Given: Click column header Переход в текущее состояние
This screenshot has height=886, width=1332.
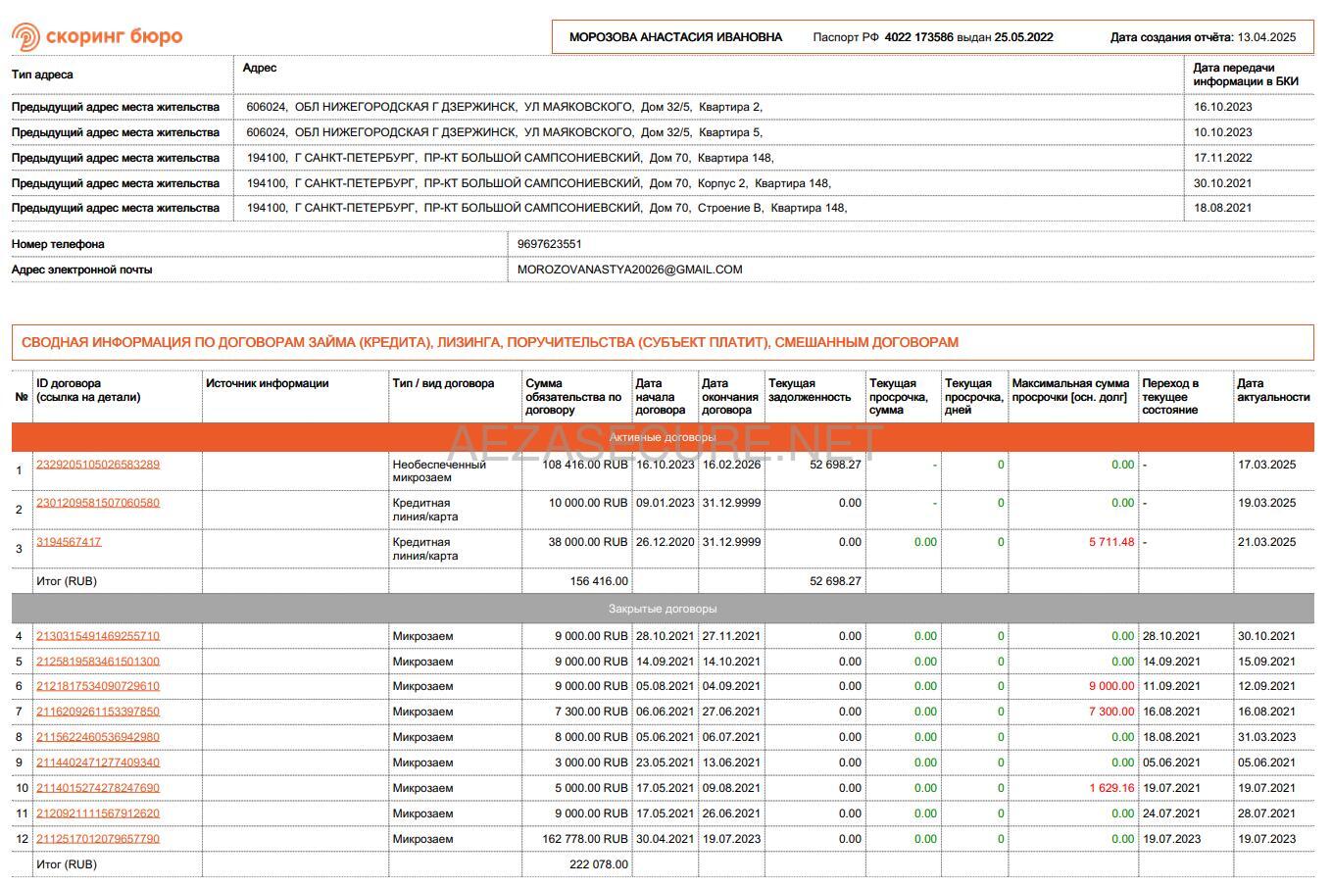Looking at the screenshot, I should click(x=1170, y=397).
